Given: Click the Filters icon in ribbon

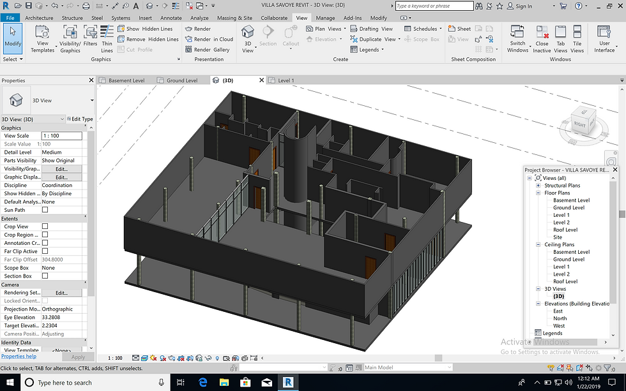Looking at the screenshot, I should pos(90,36).
